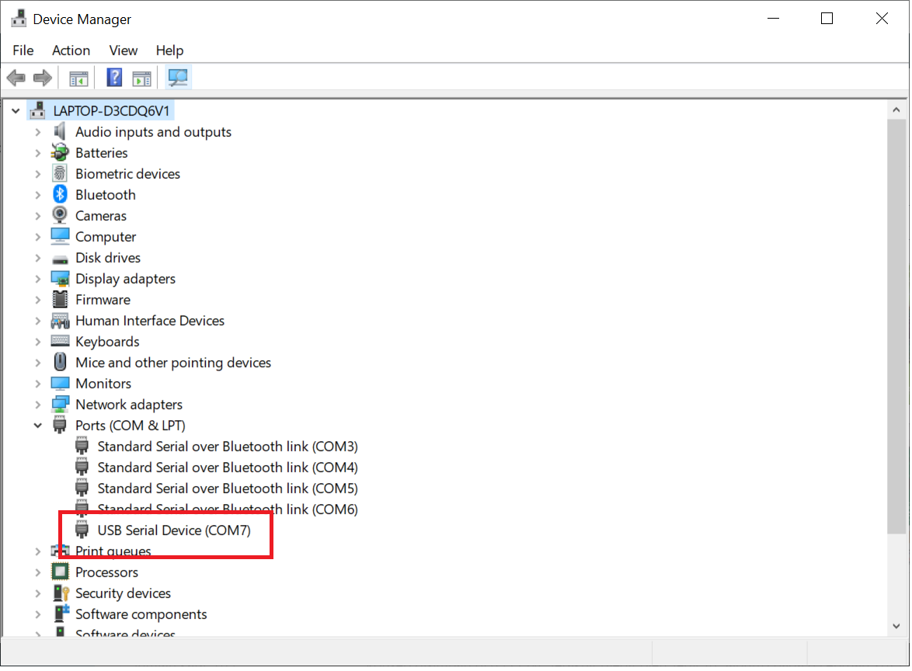
Task: Open the Action menu
Action: tap(71, 50)
